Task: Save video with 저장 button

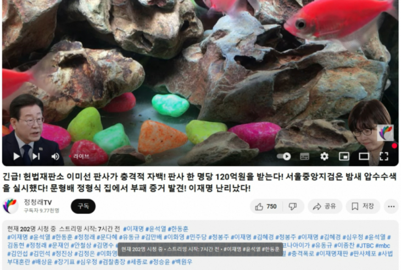Action: coord(363,206)
